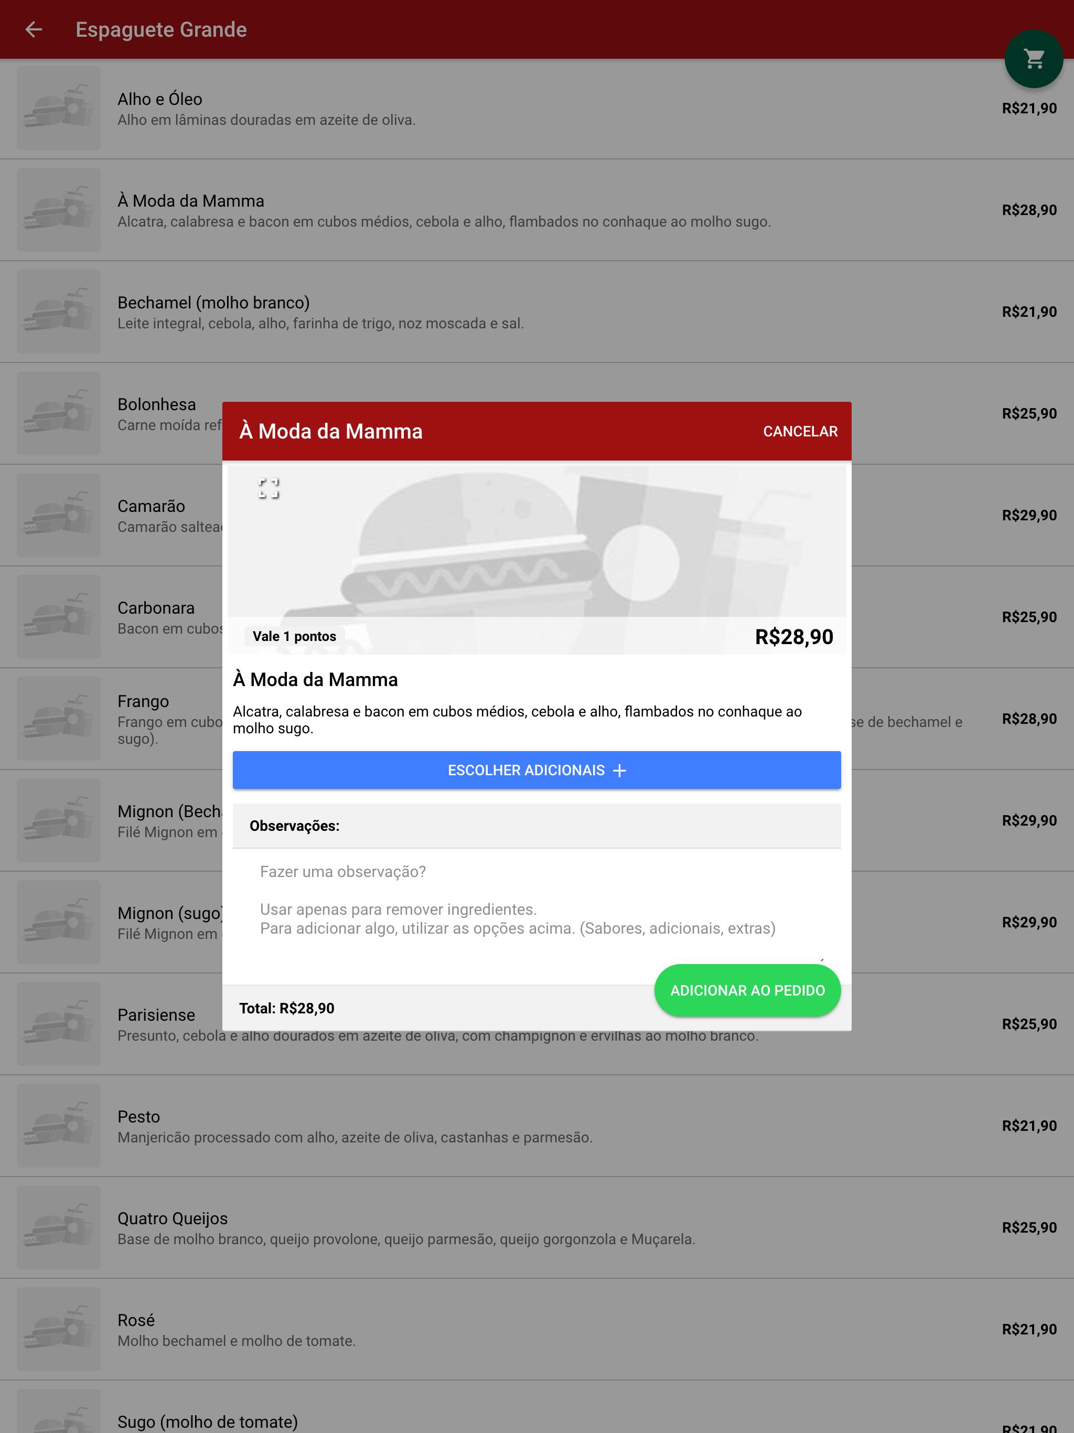Select Bechamel (molho branco) menu item
1074x1433 pixels.
[x=537, y=312]
